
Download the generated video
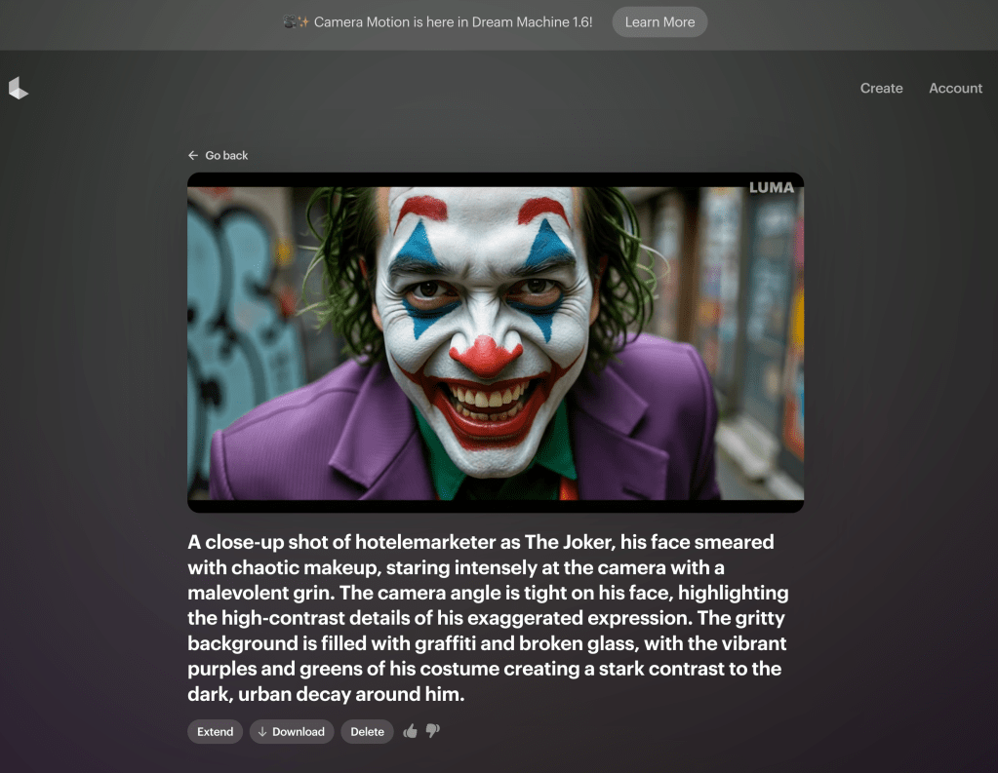pos(292,732)
